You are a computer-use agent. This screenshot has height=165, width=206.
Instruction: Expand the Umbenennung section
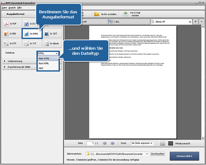pyautogui.click(x=19, y=61)
